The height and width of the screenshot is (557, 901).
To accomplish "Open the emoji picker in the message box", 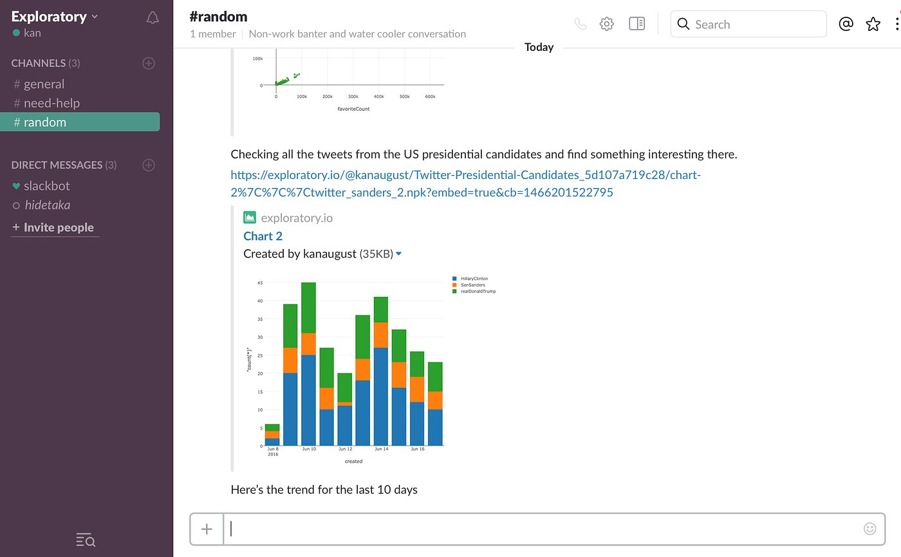I will [869, 528].
